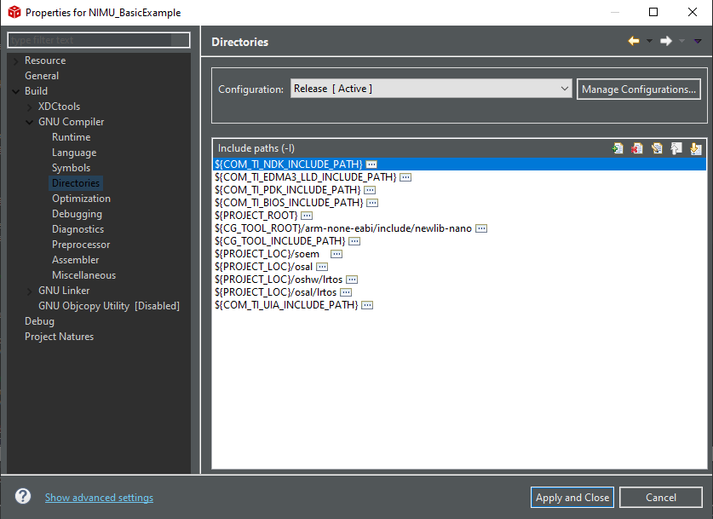
Task: Open Miscellaneous settings page
Action: point(83,275)
